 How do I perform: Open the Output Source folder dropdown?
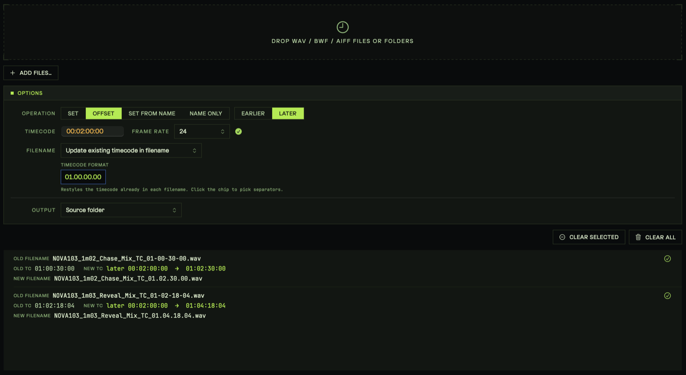tap(121, 210)
